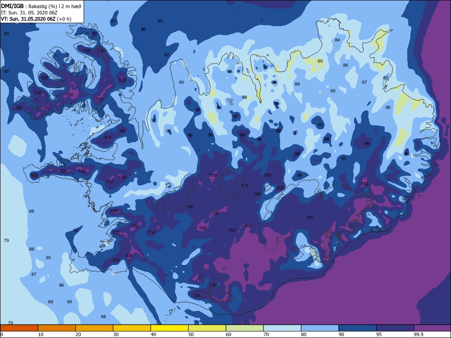Click the 'DMI/IGB : Rakastig (%)' title text
Screen dimensions: 451x338
click(x=41, y=6)
